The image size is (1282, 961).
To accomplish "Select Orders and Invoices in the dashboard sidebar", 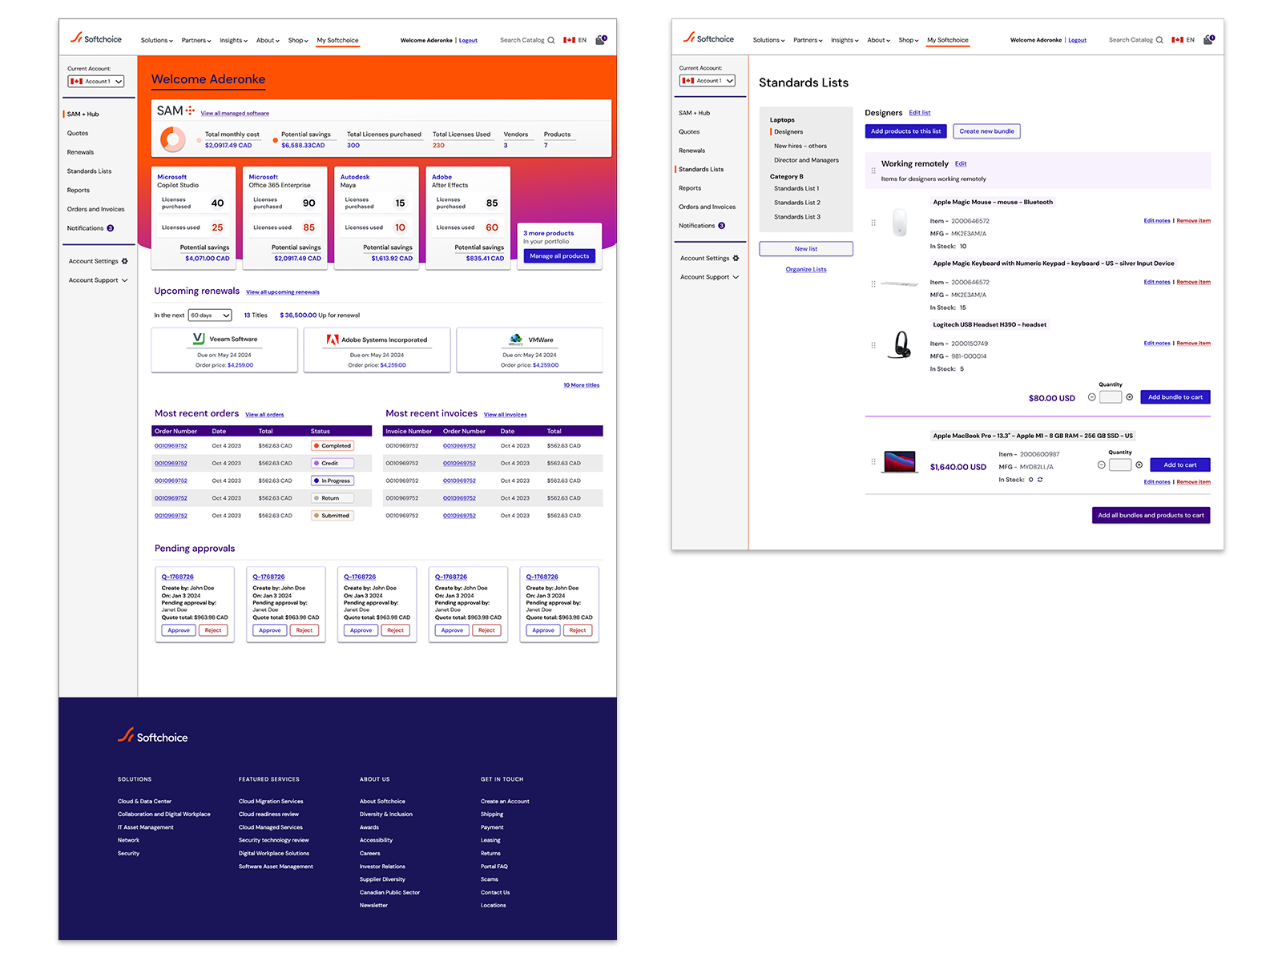I will [x=96, y=209].
